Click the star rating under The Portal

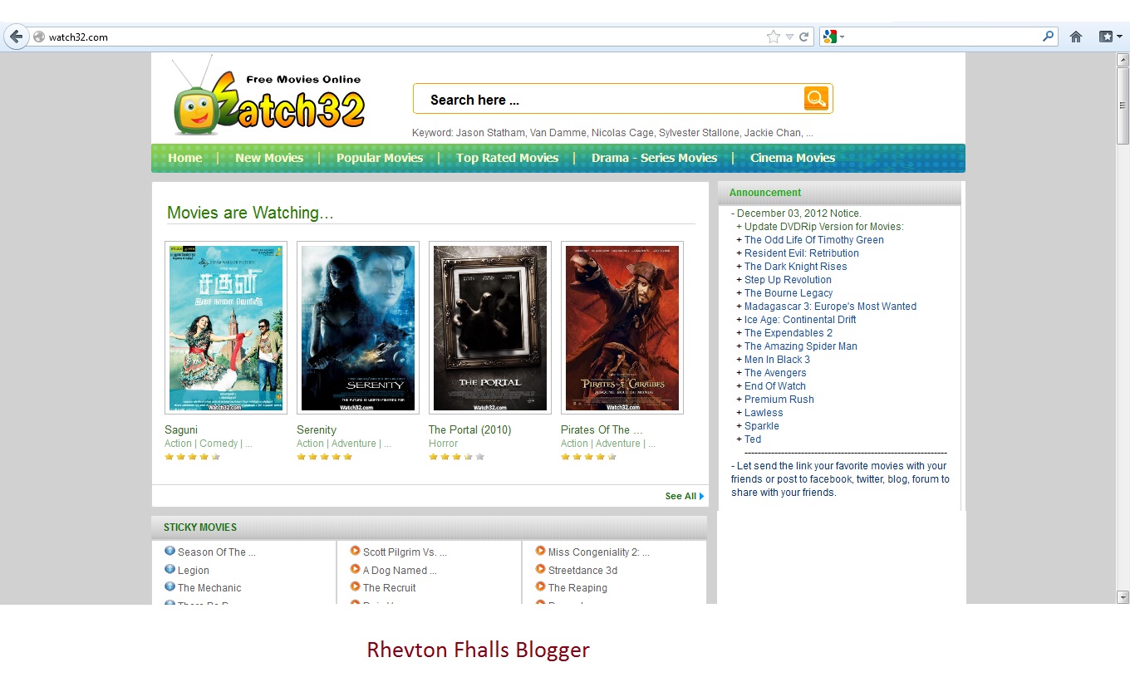[456, 456]
